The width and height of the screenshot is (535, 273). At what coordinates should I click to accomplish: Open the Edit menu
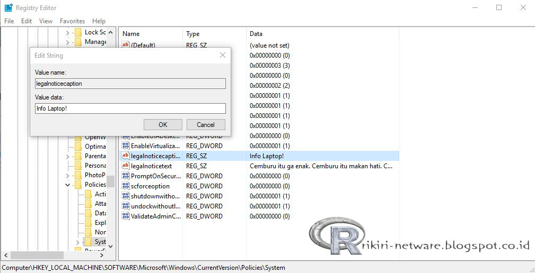click(27, 21)
